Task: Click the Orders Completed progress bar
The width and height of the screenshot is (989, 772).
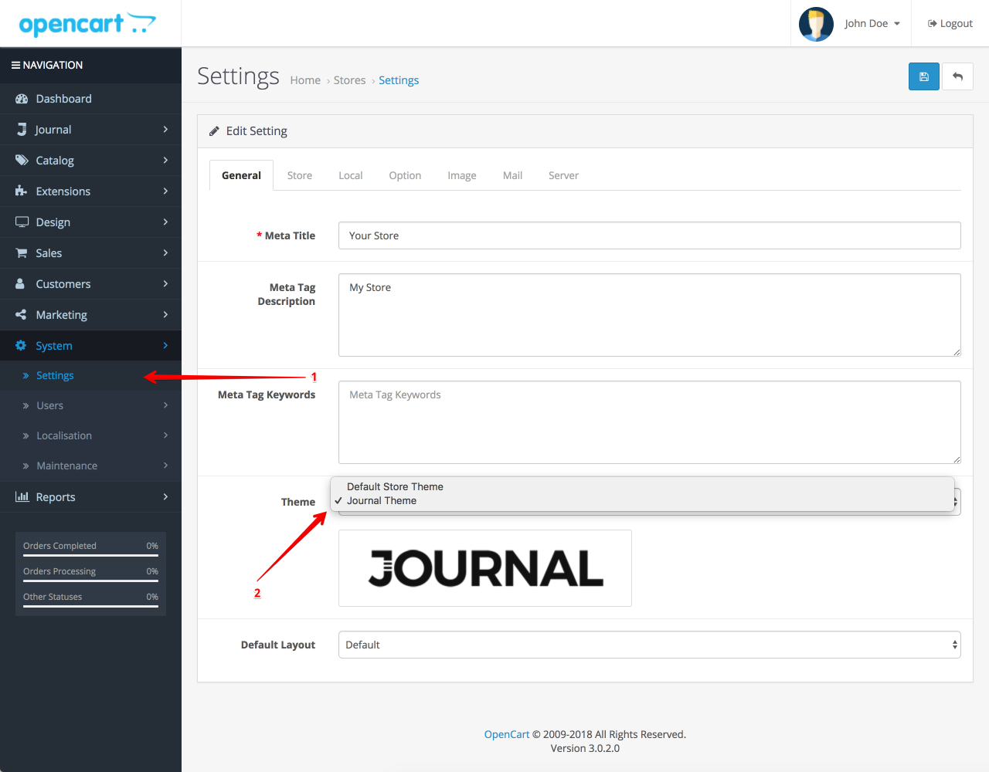Action: click(x=90, y=554)
